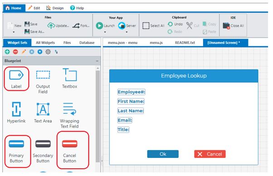Viewport: 273px width, 176px height.
Task: Click the red remove widget set icon
Action: pos(15,52)
